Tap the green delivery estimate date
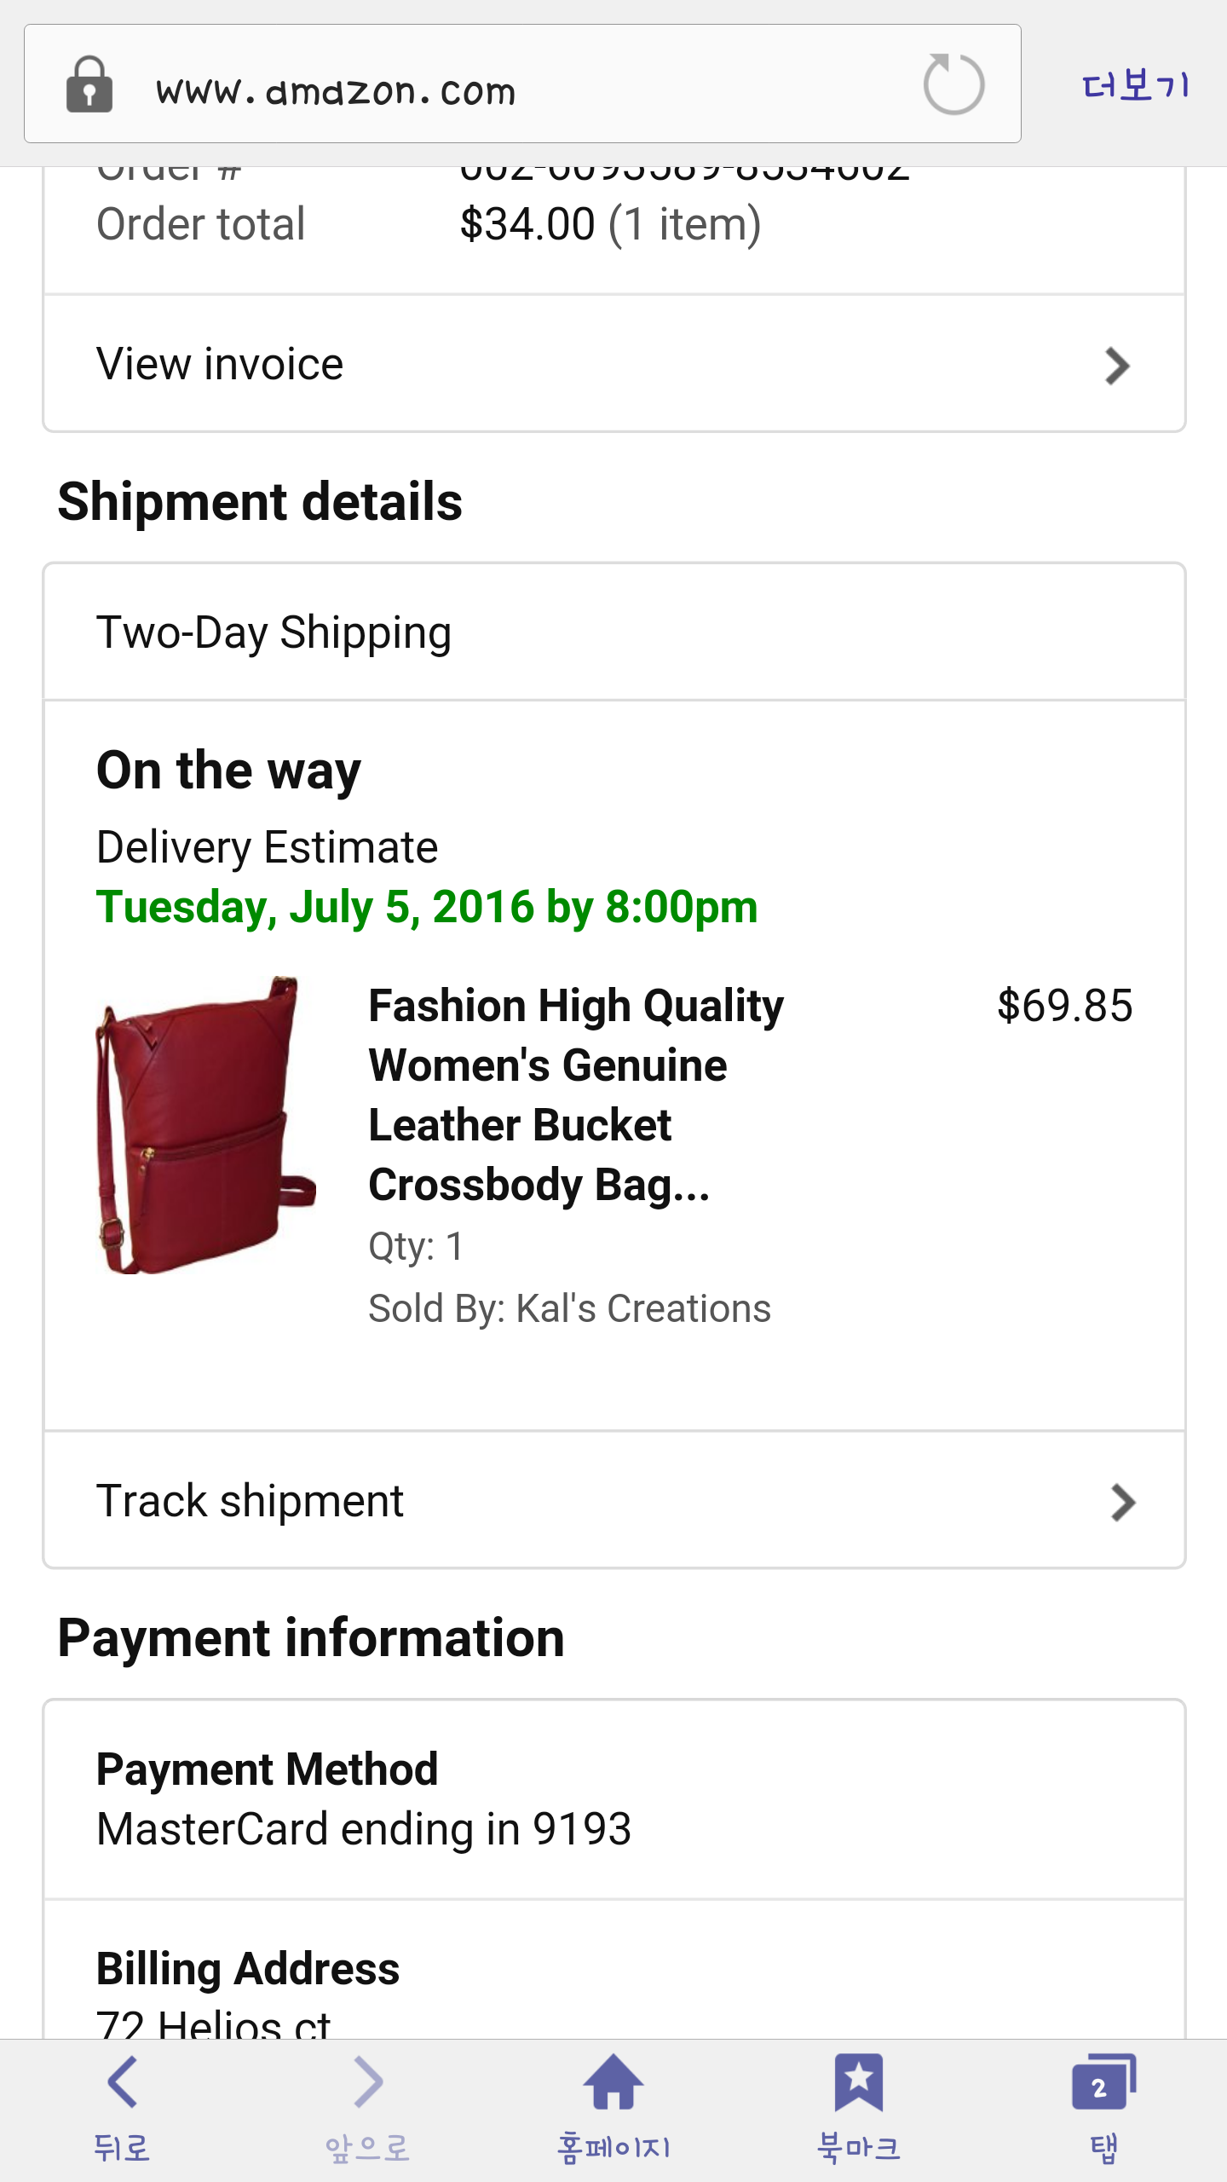The height and width of the screenshot is (2182, 1227). click(x=426, y=907)
